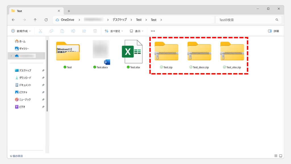This screenshot has width=291, height=164.
Task: Click OneDrive in the address bar
Action: tap(68, 20)
